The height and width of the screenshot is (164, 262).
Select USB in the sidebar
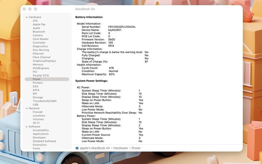(35, 105)
